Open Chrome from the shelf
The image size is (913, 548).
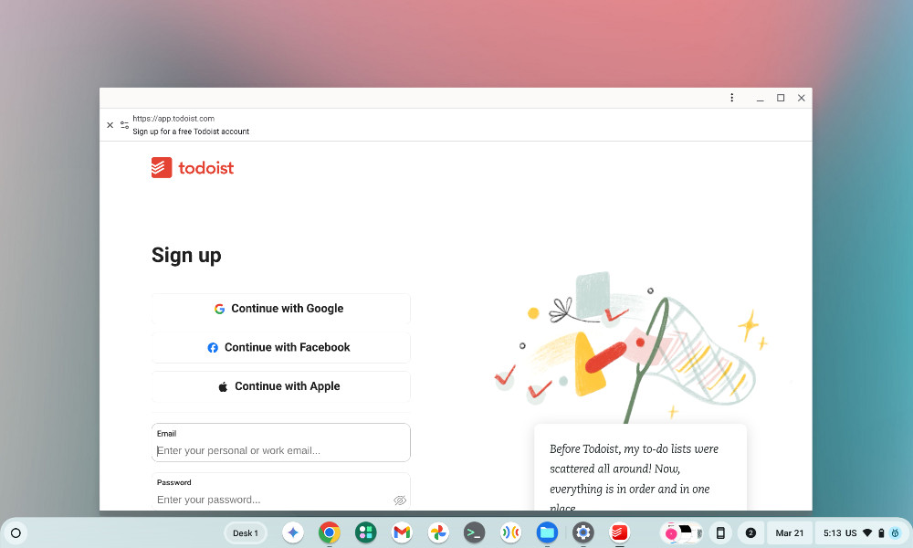click(329, 532)
